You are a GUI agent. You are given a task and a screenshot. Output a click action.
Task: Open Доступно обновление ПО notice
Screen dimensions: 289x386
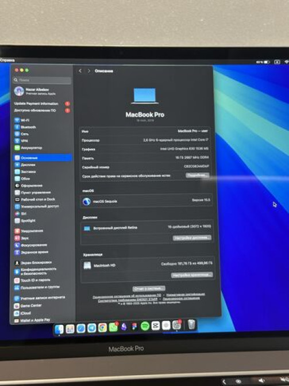click(42, 111)
